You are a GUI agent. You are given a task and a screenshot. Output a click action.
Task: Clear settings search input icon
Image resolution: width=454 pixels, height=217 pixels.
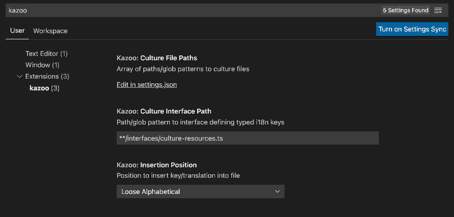click(438, 10)
